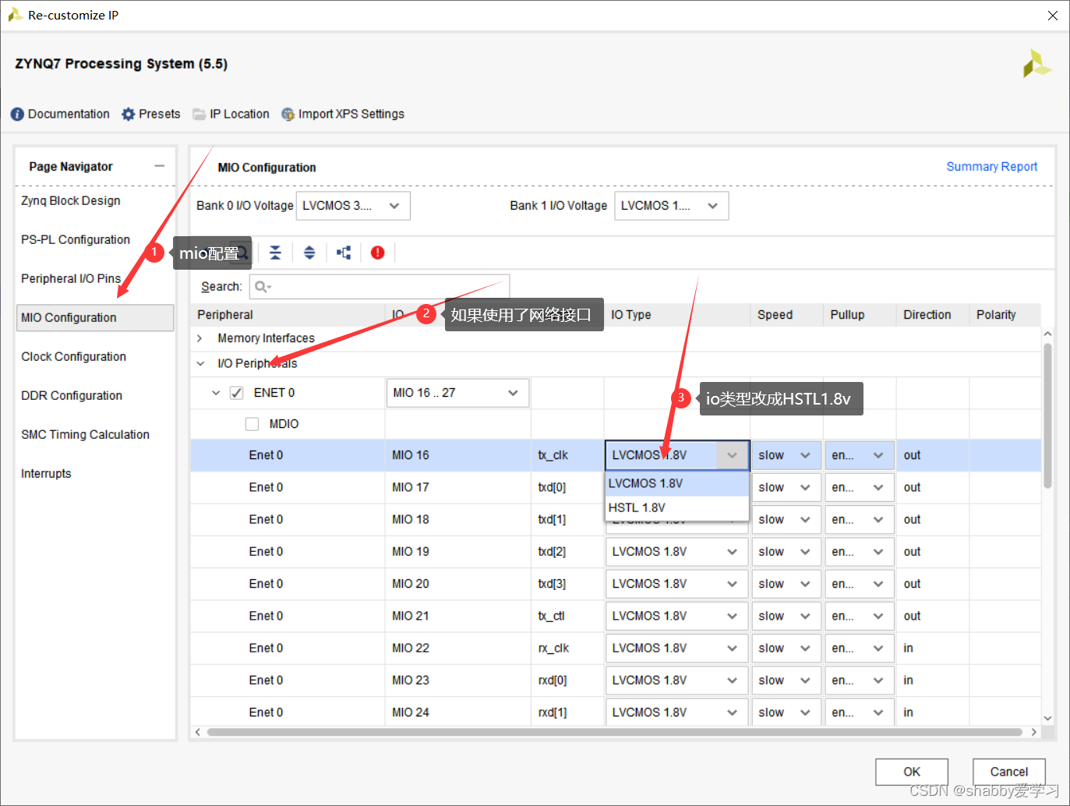
Task: Click the Collapse All toolbar icon
Action: pyautogui.click(x=275, y=253)
